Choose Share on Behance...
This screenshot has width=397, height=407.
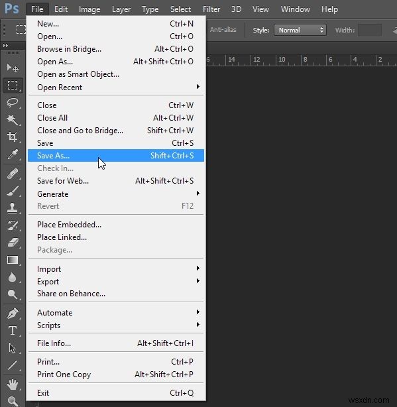116,294
